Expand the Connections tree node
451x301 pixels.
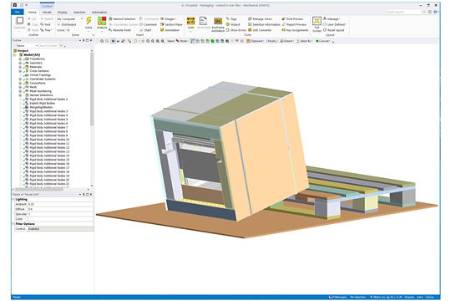pos(20,83)
